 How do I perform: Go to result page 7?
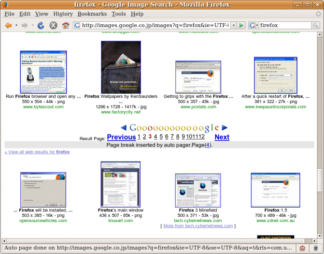[x=172, y=136]
